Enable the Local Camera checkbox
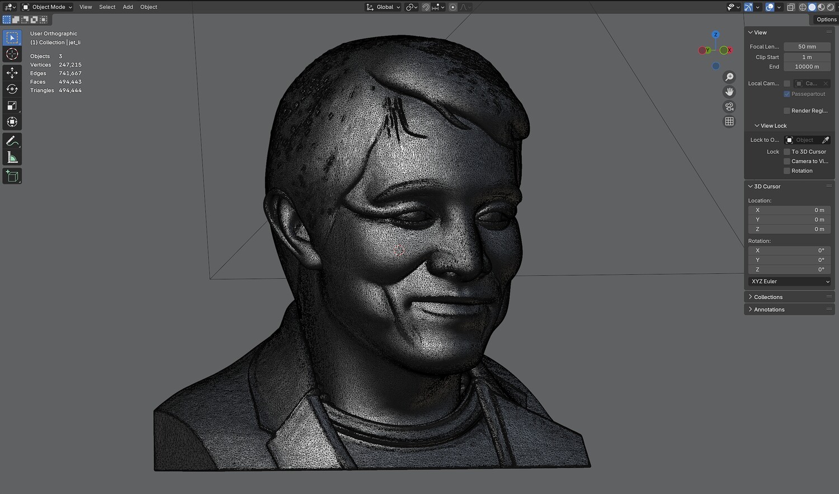The height and width of the screenshot is (494, 839). (x=787, y=84)
